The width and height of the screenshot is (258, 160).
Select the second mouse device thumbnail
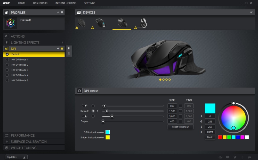[100, 23]
